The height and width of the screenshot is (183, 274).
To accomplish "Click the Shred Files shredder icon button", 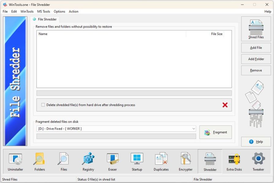I will (256, 29).
